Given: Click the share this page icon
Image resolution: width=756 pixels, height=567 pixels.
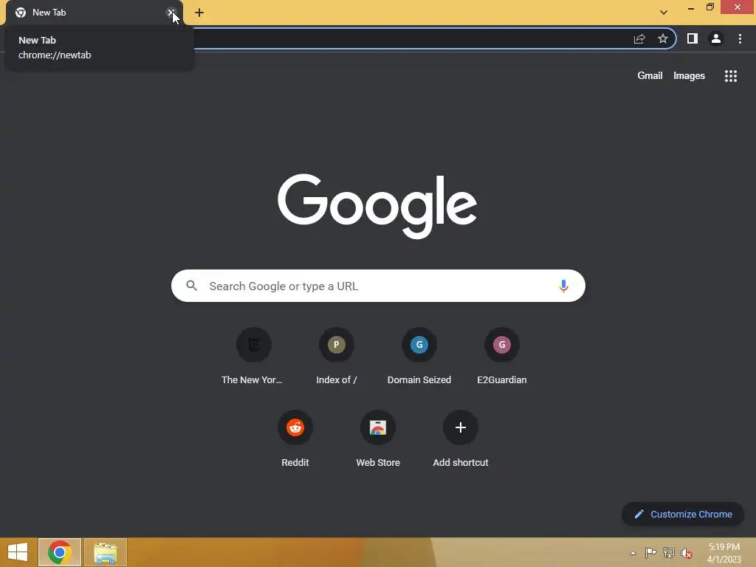Looking at the screenshot, I should [x=639, y=38].
